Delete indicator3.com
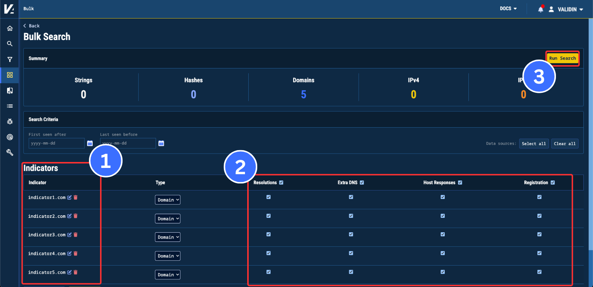Screen dimensions: 593x287 [76, 235]
